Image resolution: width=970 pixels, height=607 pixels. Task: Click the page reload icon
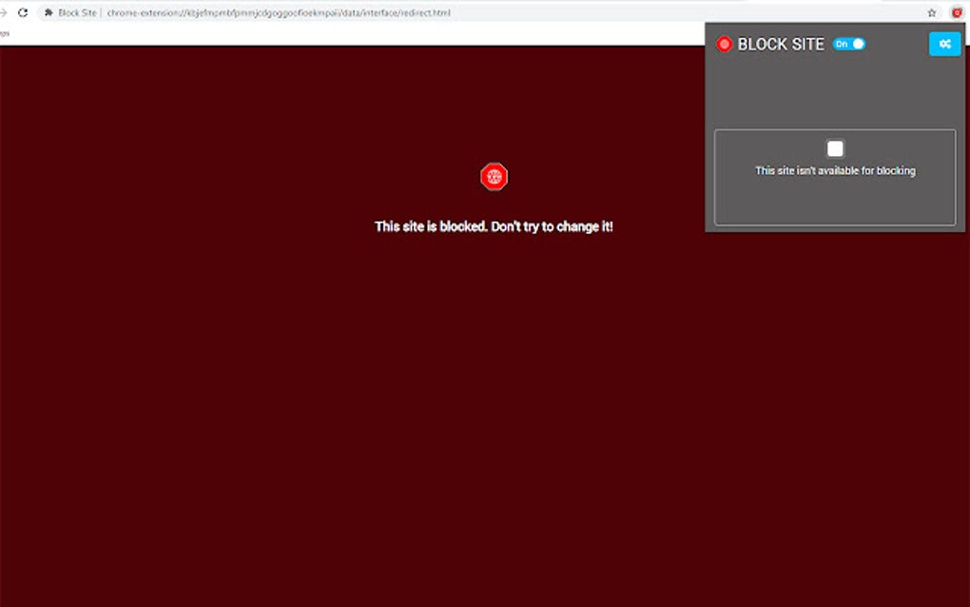[24, 13]
